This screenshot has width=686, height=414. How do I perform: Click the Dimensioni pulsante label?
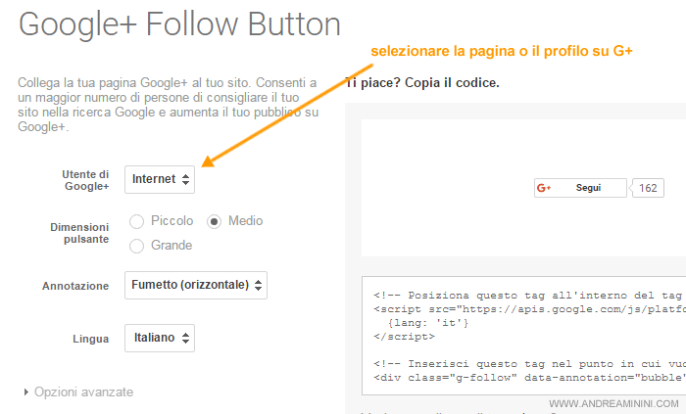[80, 233]
